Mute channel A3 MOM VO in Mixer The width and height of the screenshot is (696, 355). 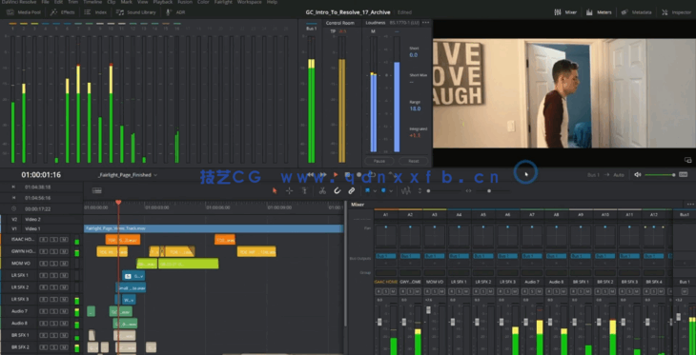(x=440, y=291)
